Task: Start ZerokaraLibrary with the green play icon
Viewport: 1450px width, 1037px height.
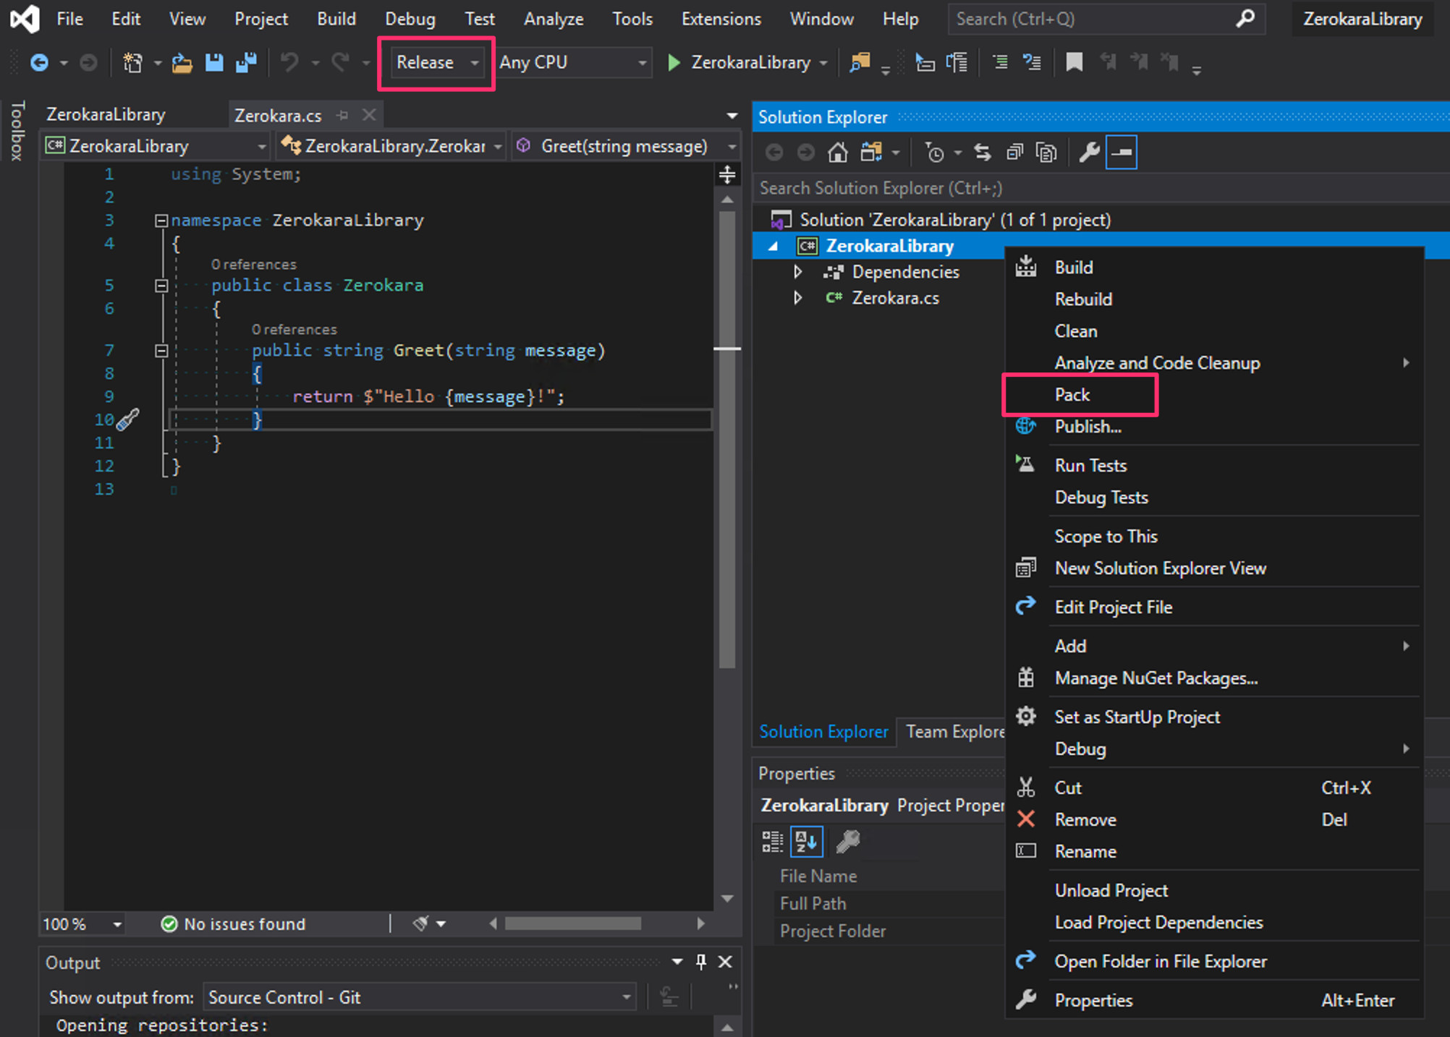Action: pyautogui.click(x=674, y=63)
